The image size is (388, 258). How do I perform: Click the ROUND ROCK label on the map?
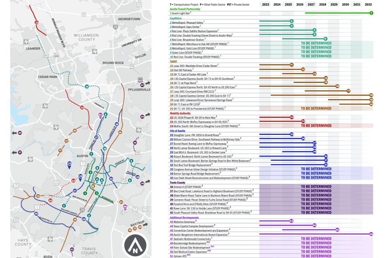[x=113, y=63]
